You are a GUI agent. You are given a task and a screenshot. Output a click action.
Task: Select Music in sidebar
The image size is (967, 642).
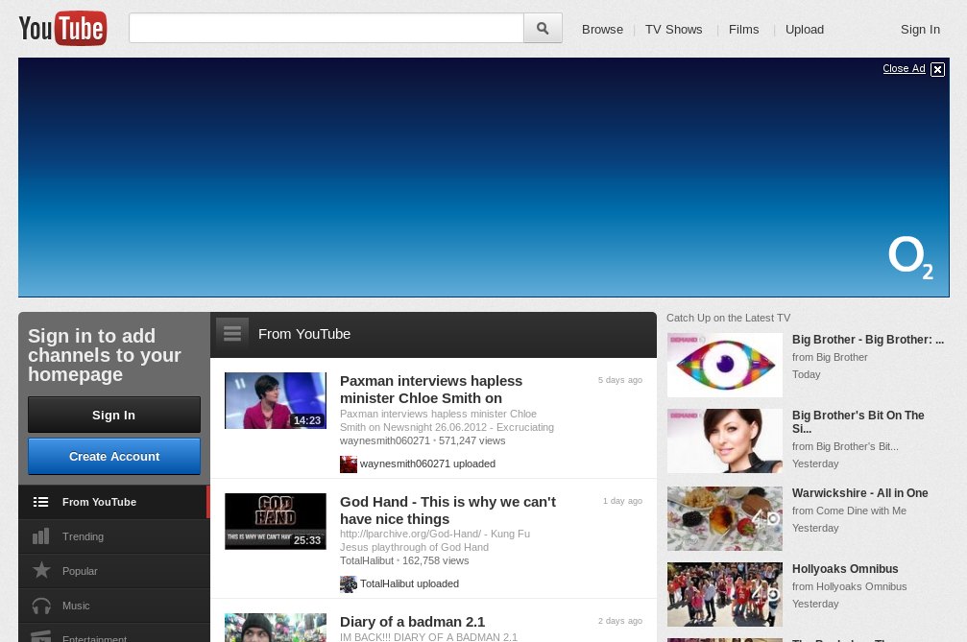point(114,606)
